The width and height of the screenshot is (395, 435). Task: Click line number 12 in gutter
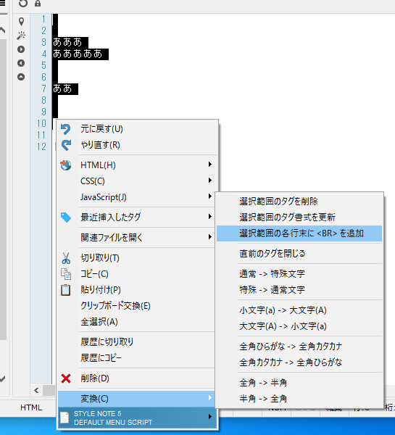click(x=41, y=146)
